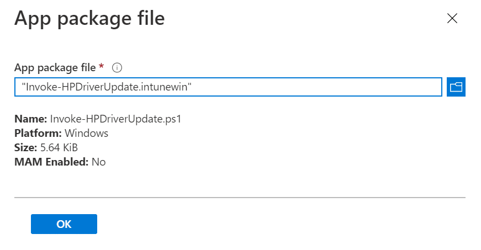Image resolution: width=481 pixels, height=250 pixels.
Task: Open the file browser folder icon
Action: 456,87
